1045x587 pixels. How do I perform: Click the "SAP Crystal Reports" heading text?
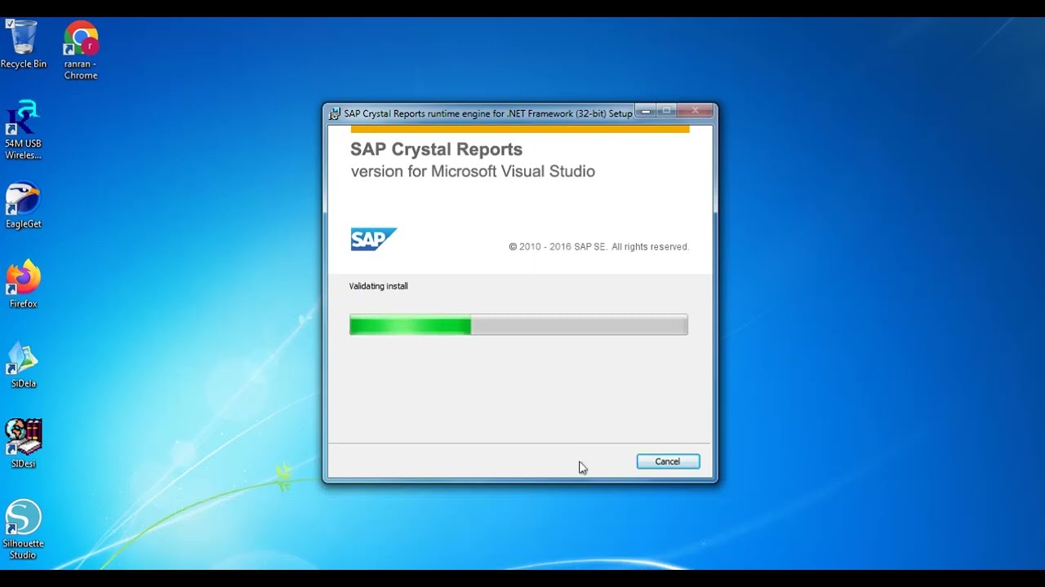(436, 149)
